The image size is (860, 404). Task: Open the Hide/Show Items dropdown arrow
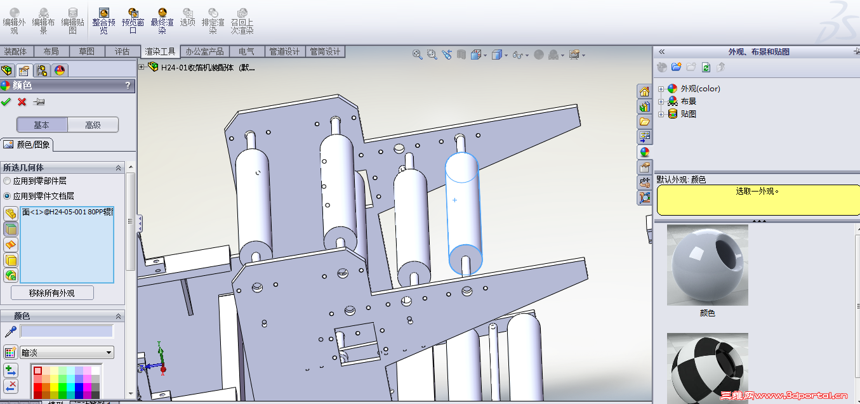tap(527, 55)
